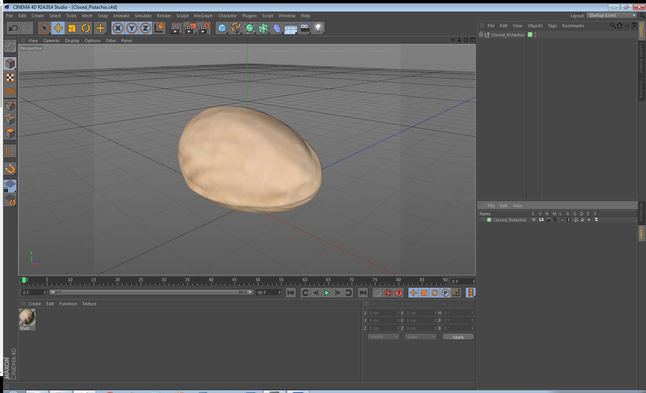Open the Layout Startup dropdown
The height and width of the screenshot is (393, 646).
(x=612, y=15)
